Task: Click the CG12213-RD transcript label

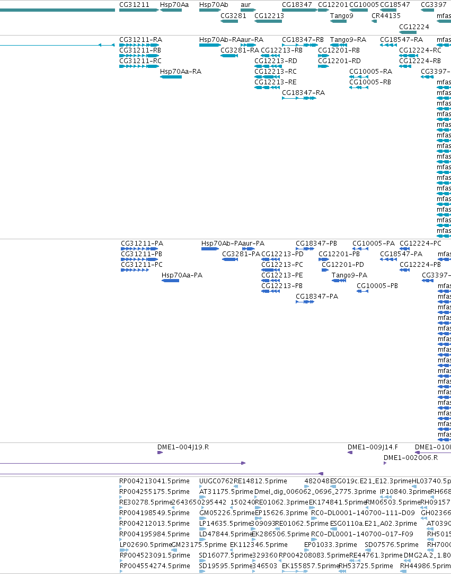Action: click(276, 61)
